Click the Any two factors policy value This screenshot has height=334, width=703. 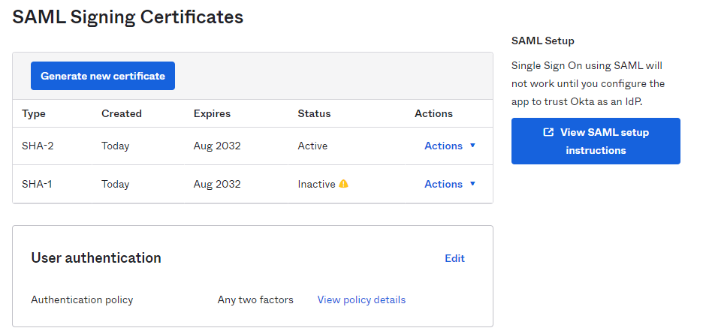(x=255, y=299)
